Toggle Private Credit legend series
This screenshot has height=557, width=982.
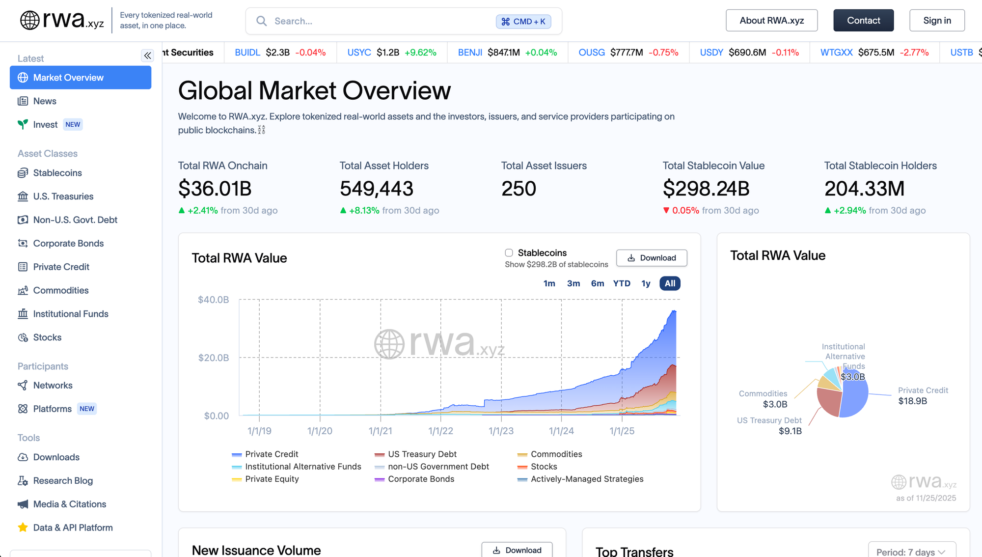point(271,454)
